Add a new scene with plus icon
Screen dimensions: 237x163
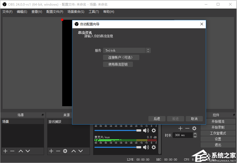(x=5, y=151)
